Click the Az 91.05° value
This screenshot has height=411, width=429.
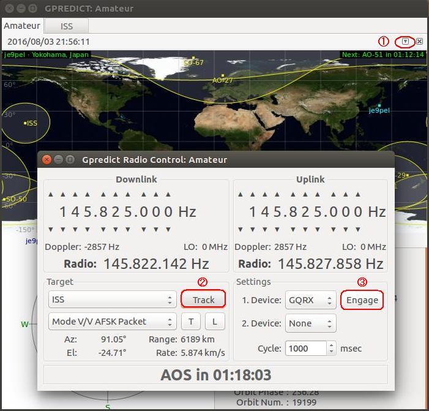pos(114,339)
